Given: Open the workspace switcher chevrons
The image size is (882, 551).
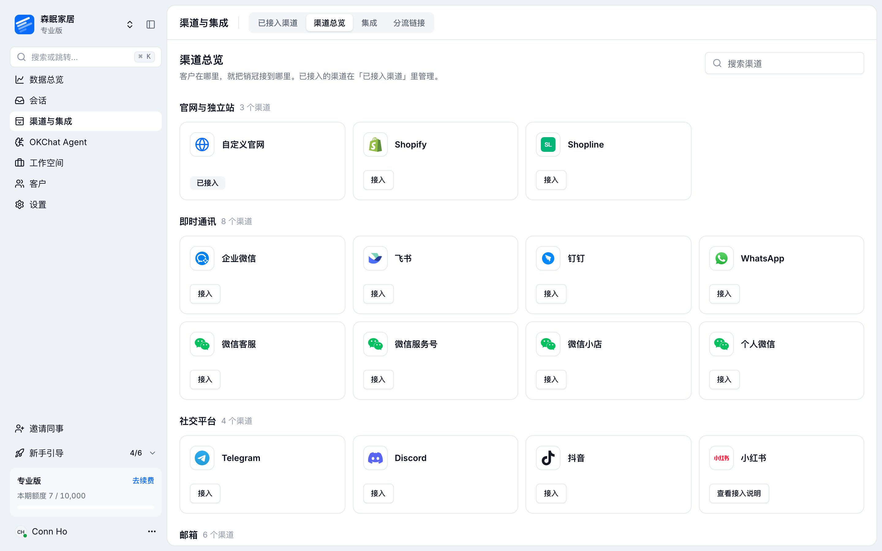Looking at the screenshot, I should click(x=130, y=24).
